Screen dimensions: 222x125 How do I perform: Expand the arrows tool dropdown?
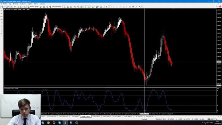[x=142, y=7]
